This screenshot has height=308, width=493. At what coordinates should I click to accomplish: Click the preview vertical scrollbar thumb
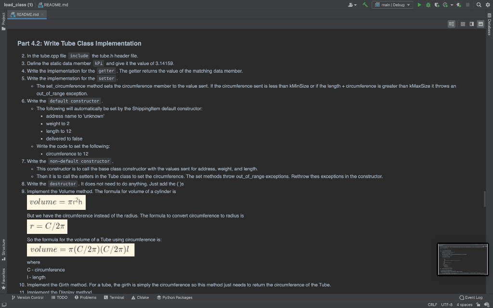click(x=484, y=199)
